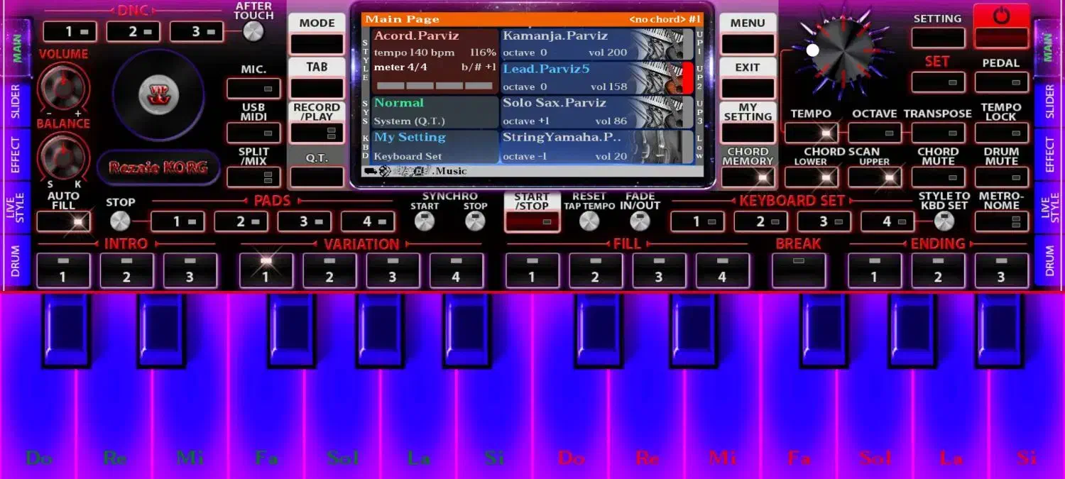Toggle the Drum Mute switch
Viewport: 1065px width, 479px height.
pyautogui.click(x=1001, y=176)
